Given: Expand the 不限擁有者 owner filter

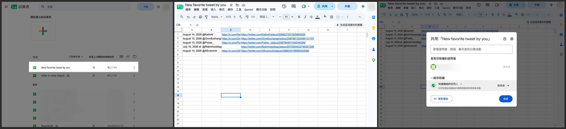Looking at the screenshot, I should click(x=76, y=57).
